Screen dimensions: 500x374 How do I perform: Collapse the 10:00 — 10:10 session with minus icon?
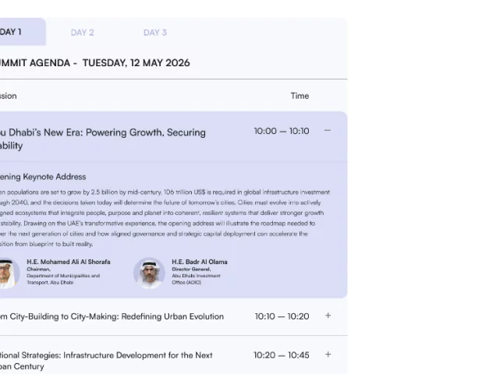[x=327, y=131]
